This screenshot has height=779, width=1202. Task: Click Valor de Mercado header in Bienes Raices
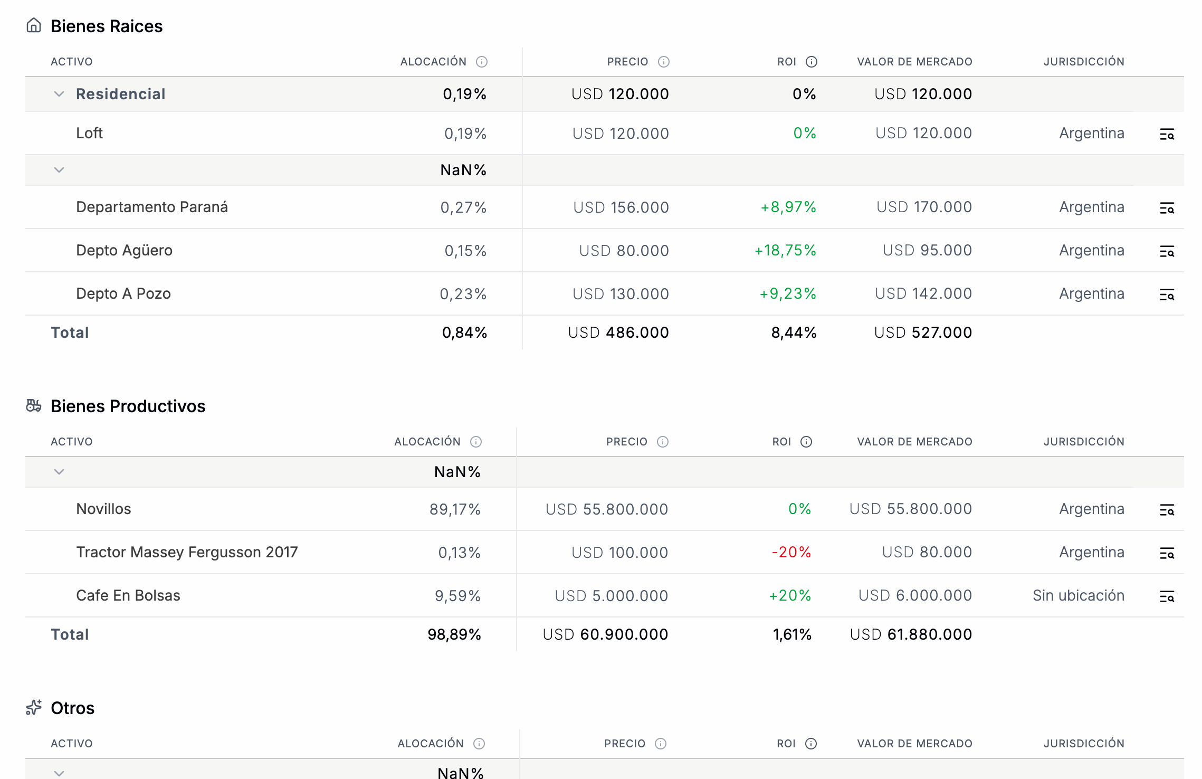tap(914, 62)
